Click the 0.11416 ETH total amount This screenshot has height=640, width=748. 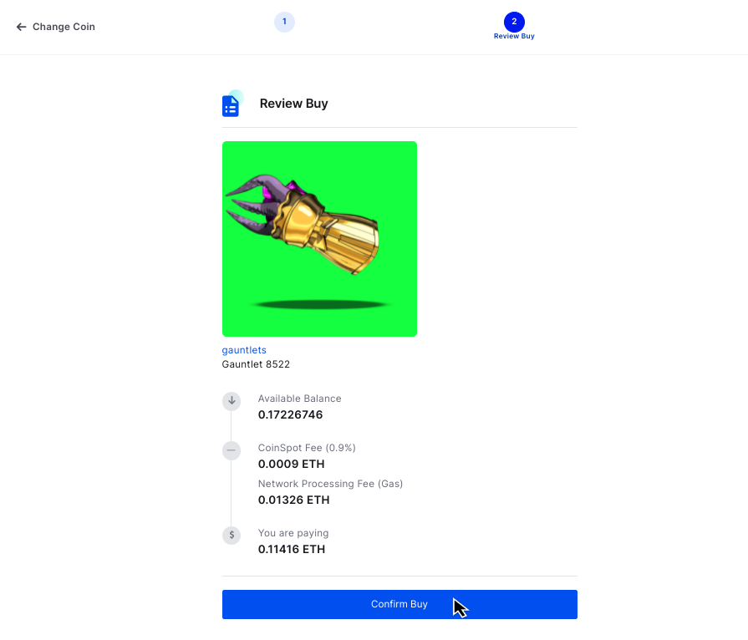click(x=291, y=549)
